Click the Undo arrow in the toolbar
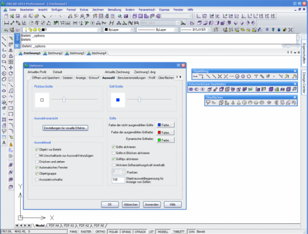The width and height of the screenshot is (308, 234). pyautogui.click(x=52, y=16)
